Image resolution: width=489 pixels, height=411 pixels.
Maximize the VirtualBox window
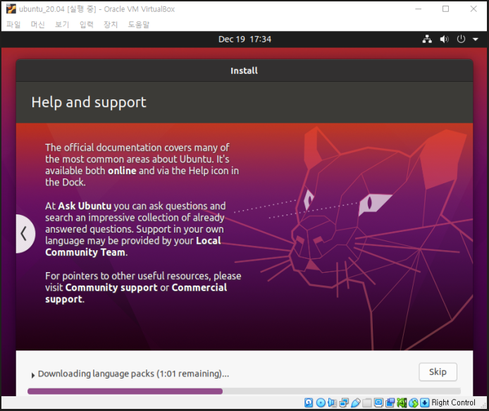tap(445, 8)
